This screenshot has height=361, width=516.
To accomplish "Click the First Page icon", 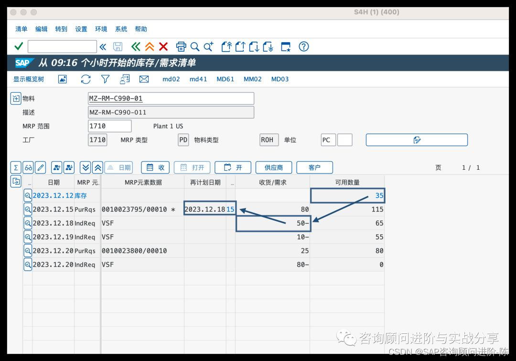I will tap(226, 46).
